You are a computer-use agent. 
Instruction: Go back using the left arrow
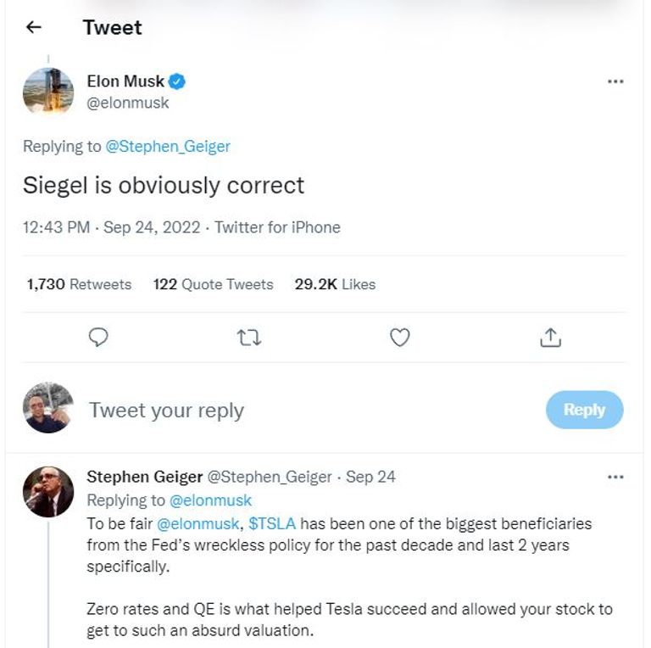tap(34, 27)
